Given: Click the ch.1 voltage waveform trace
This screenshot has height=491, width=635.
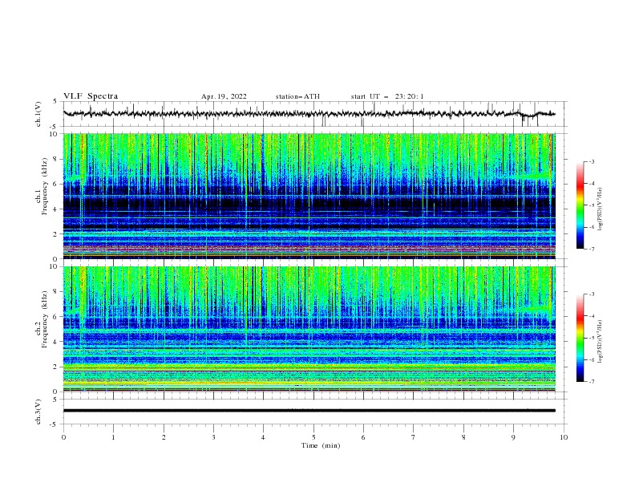Looking at the screenshot, I should [x=309, y=114].
